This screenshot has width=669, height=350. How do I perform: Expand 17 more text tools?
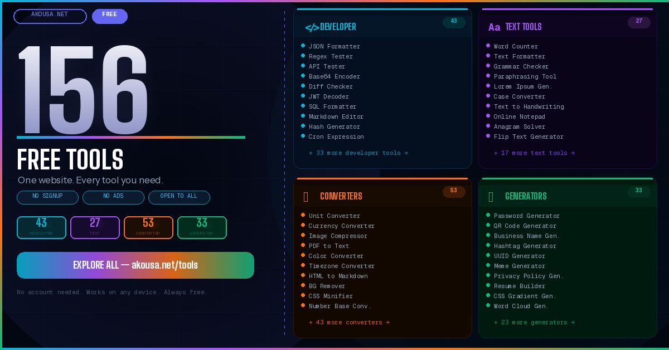pos(534,153)
